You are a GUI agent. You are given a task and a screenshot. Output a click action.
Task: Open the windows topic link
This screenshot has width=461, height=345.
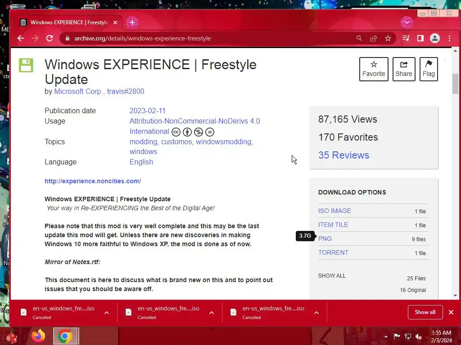click(x=143, y=152)
